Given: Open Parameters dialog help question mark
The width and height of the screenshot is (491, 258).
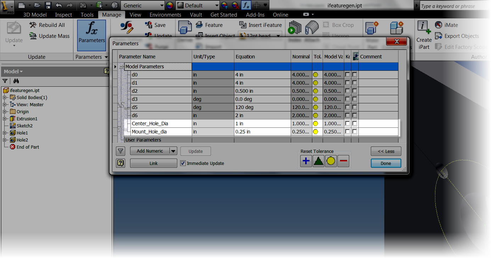Looking at the screenshot, I should click(x=121, y=163).
